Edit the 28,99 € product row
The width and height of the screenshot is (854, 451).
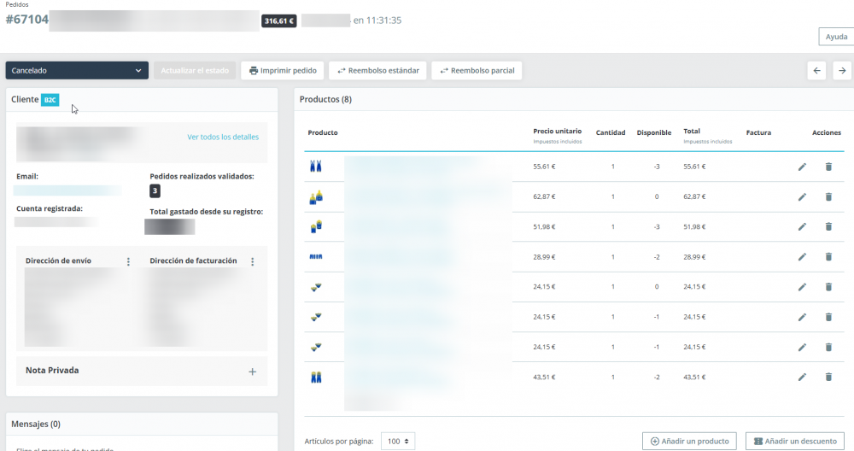(802, 256)
